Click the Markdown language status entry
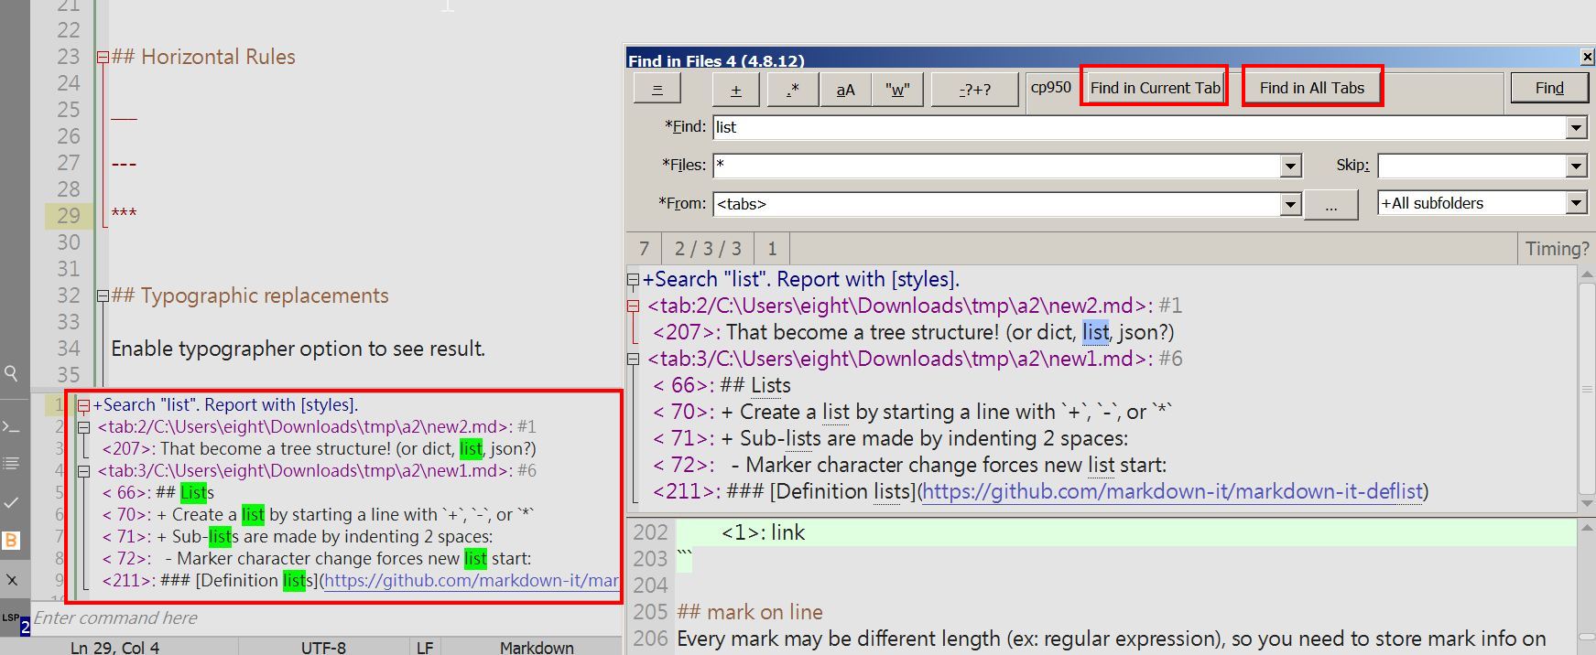The width and height of the screenshot is (1596, 655). coord(537,647)
